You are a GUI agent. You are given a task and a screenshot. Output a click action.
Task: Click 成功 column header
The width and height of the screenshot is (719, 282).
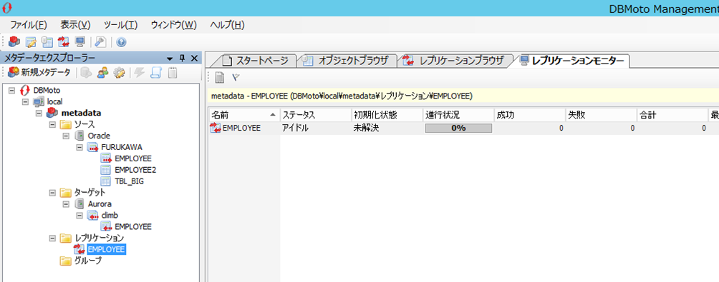click(530, 115)
